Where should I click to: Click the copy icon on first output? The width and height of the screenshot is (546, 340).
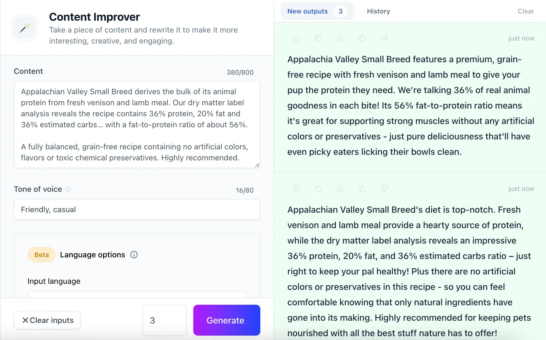click(318, 37)
